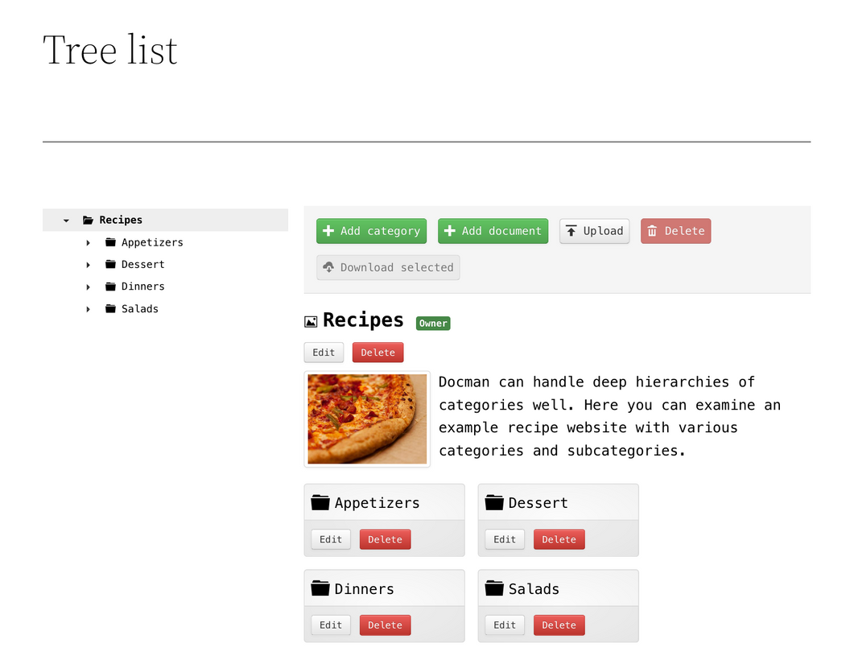The width and height of the screenshot is (854, 664).
Task: Click the Add document button
Action: tap(493, 231)
